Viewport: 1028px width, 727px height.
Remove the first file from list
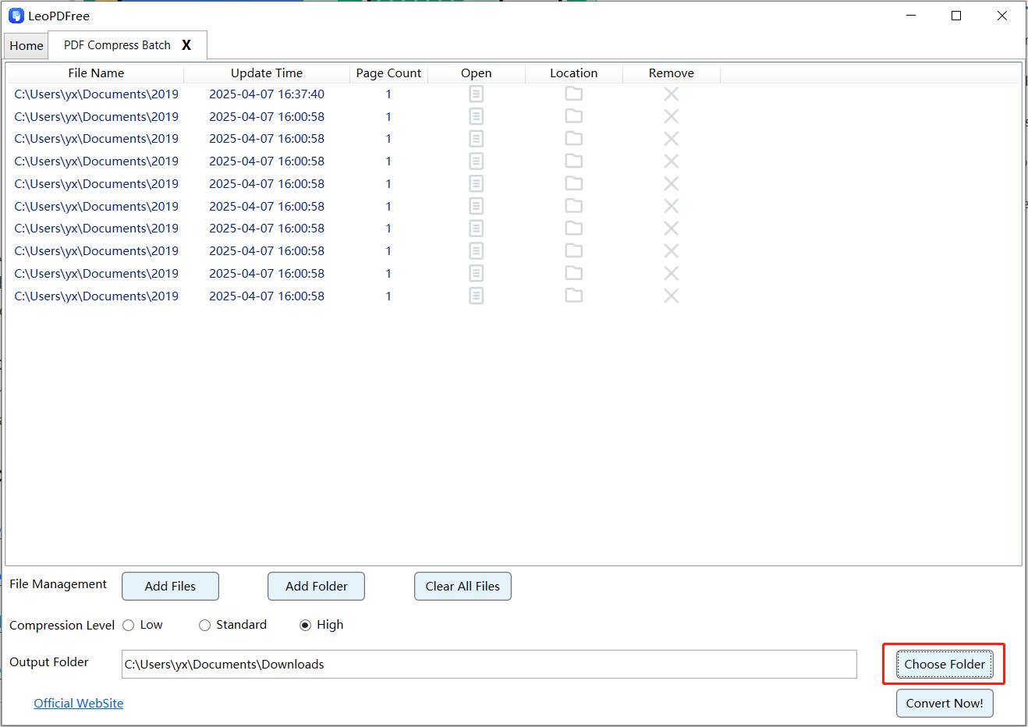[671, 94]
